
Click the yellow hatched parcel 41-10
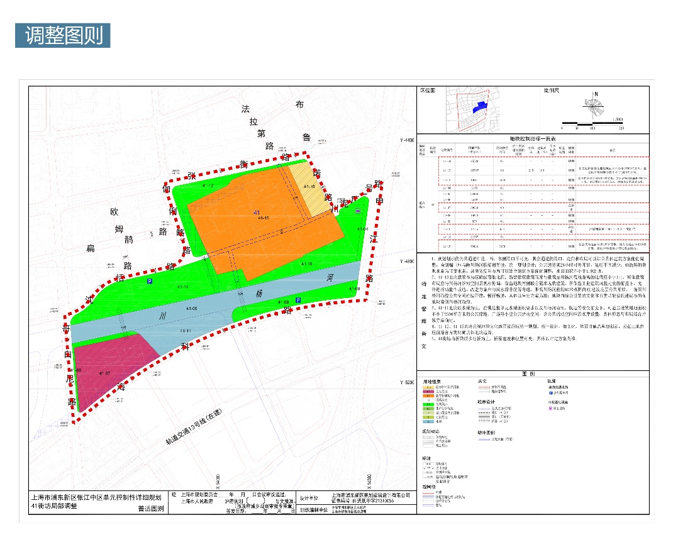(x=310, y=189)
